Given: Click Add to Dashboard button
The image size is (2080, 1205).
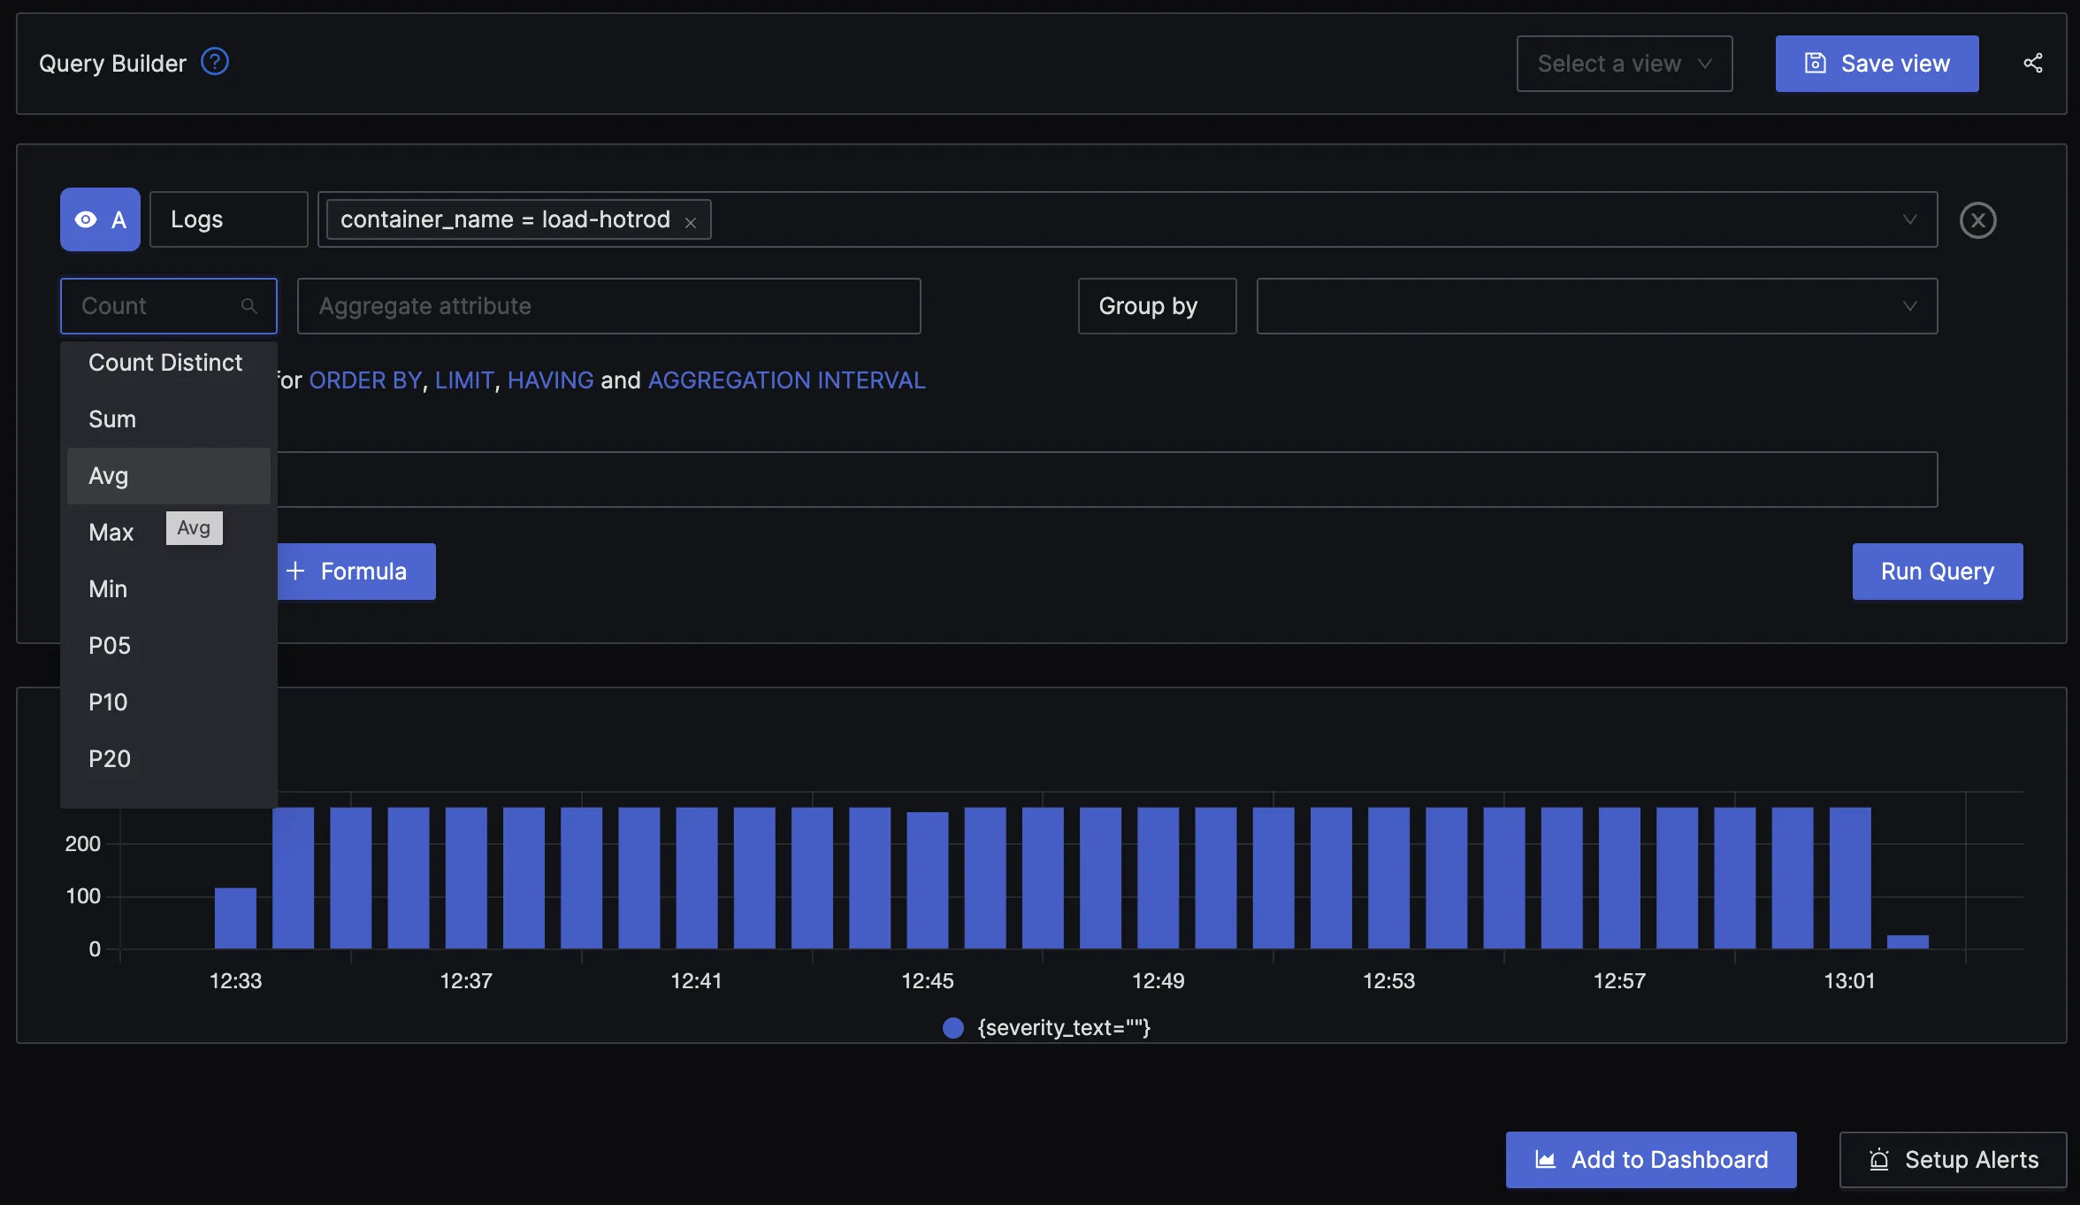Looking at the screenshot, I should coord(1651,1159).
